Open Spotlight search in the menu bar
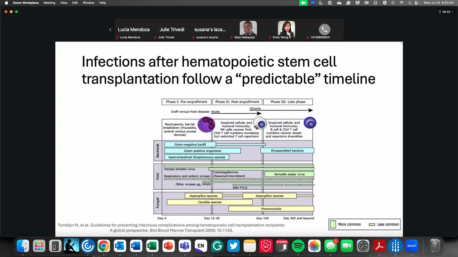 pos(409,3)
